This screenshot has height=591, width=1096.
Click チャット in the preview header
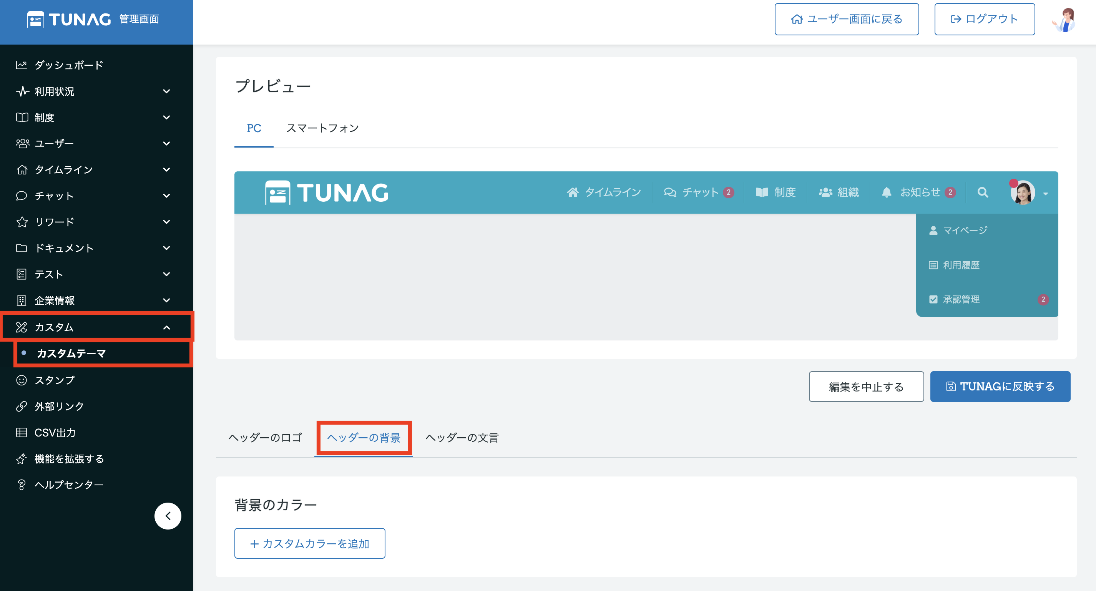pos(699,193)
